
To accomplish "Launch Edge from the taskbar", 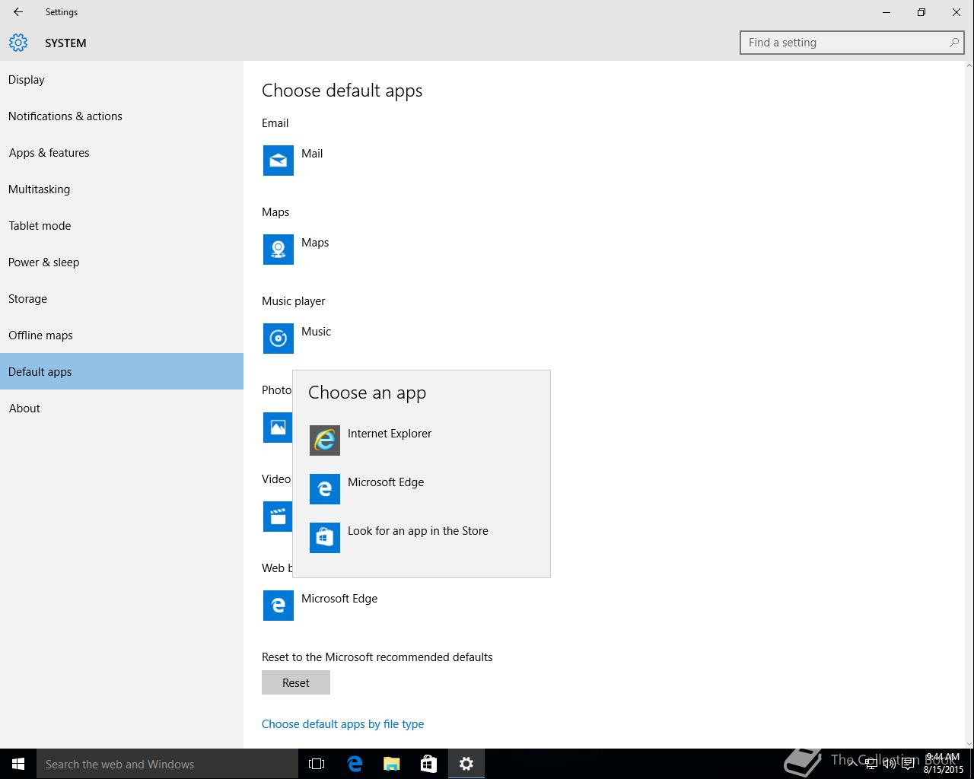I will [354, 764].
